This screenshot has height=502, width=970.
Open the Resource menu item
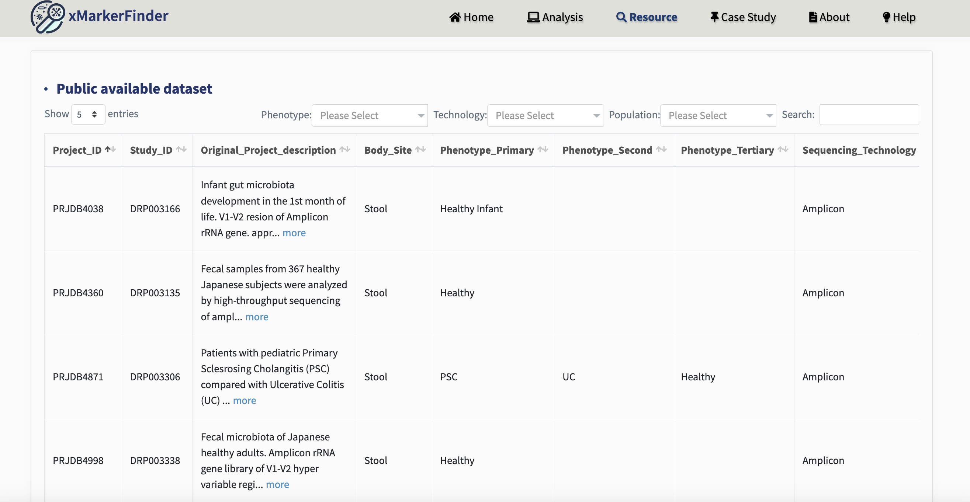(647, 17)
